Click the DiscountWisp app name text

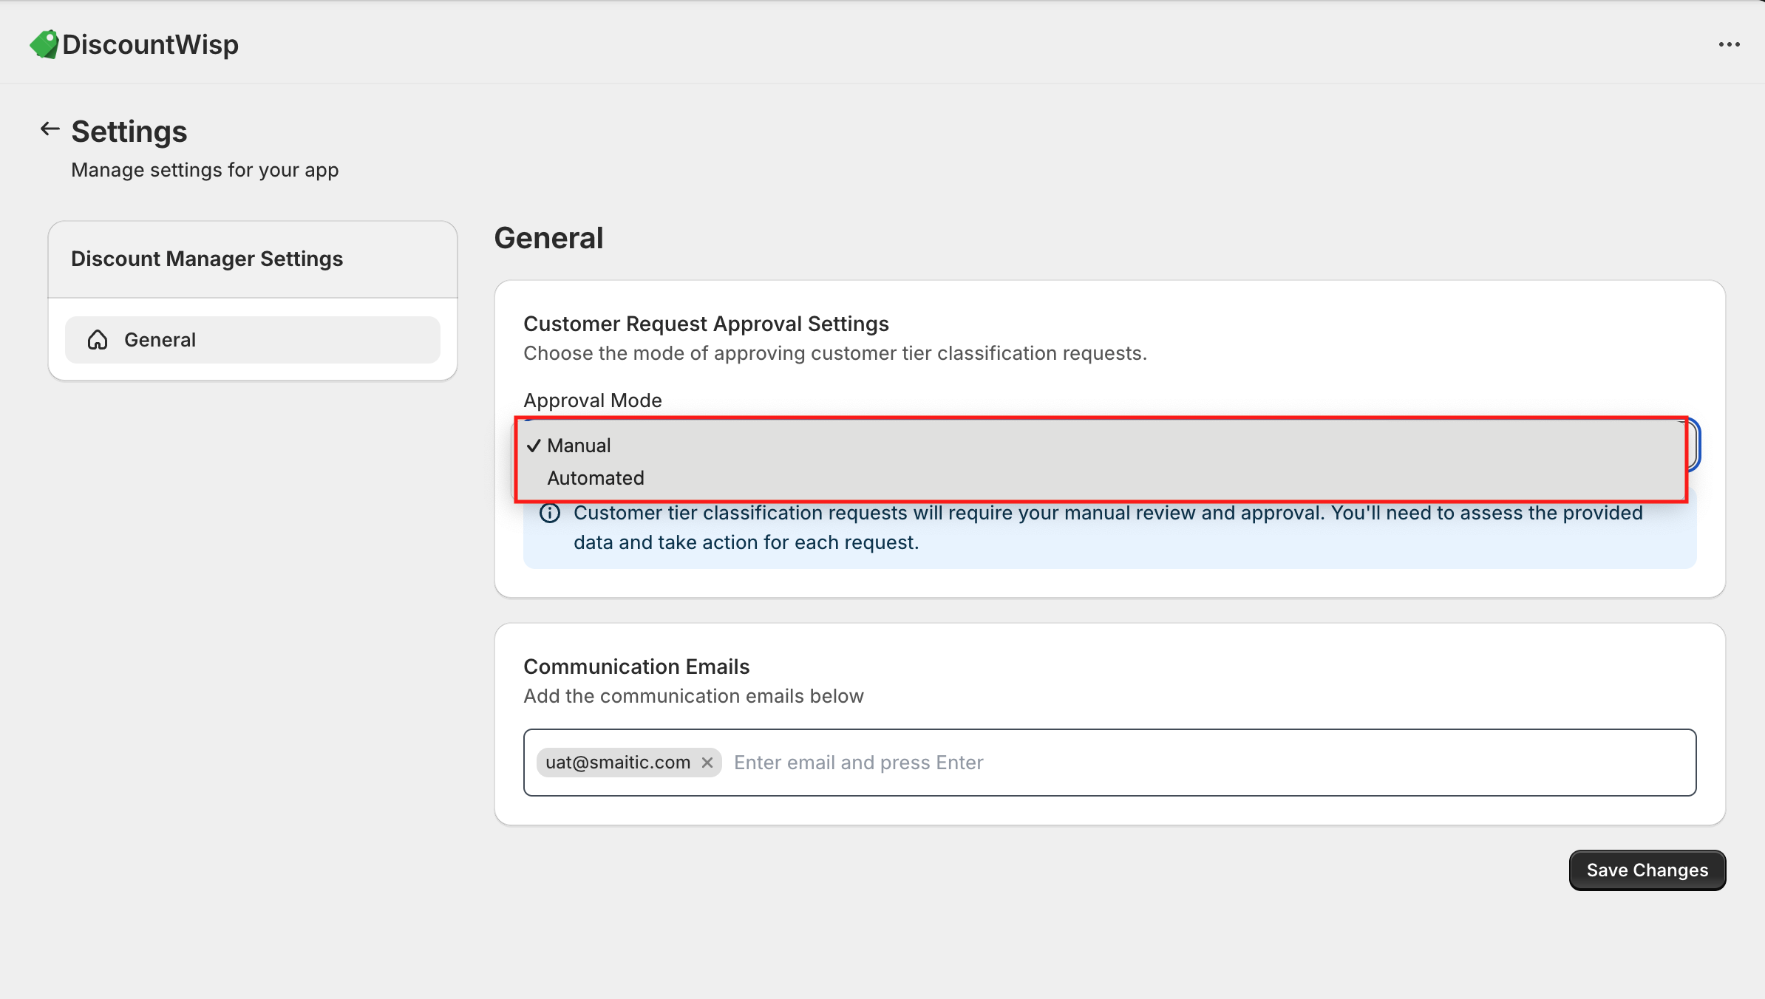(150, 44)
